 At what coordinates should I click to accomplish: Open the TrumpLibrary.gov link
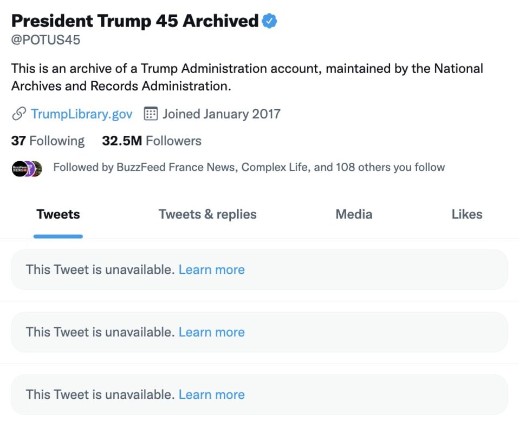click(81, 114)
